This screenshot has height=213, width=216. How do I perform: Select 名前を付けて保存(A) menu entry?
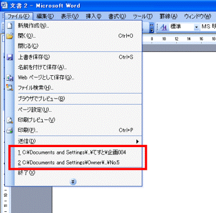(x=78, y=67)
